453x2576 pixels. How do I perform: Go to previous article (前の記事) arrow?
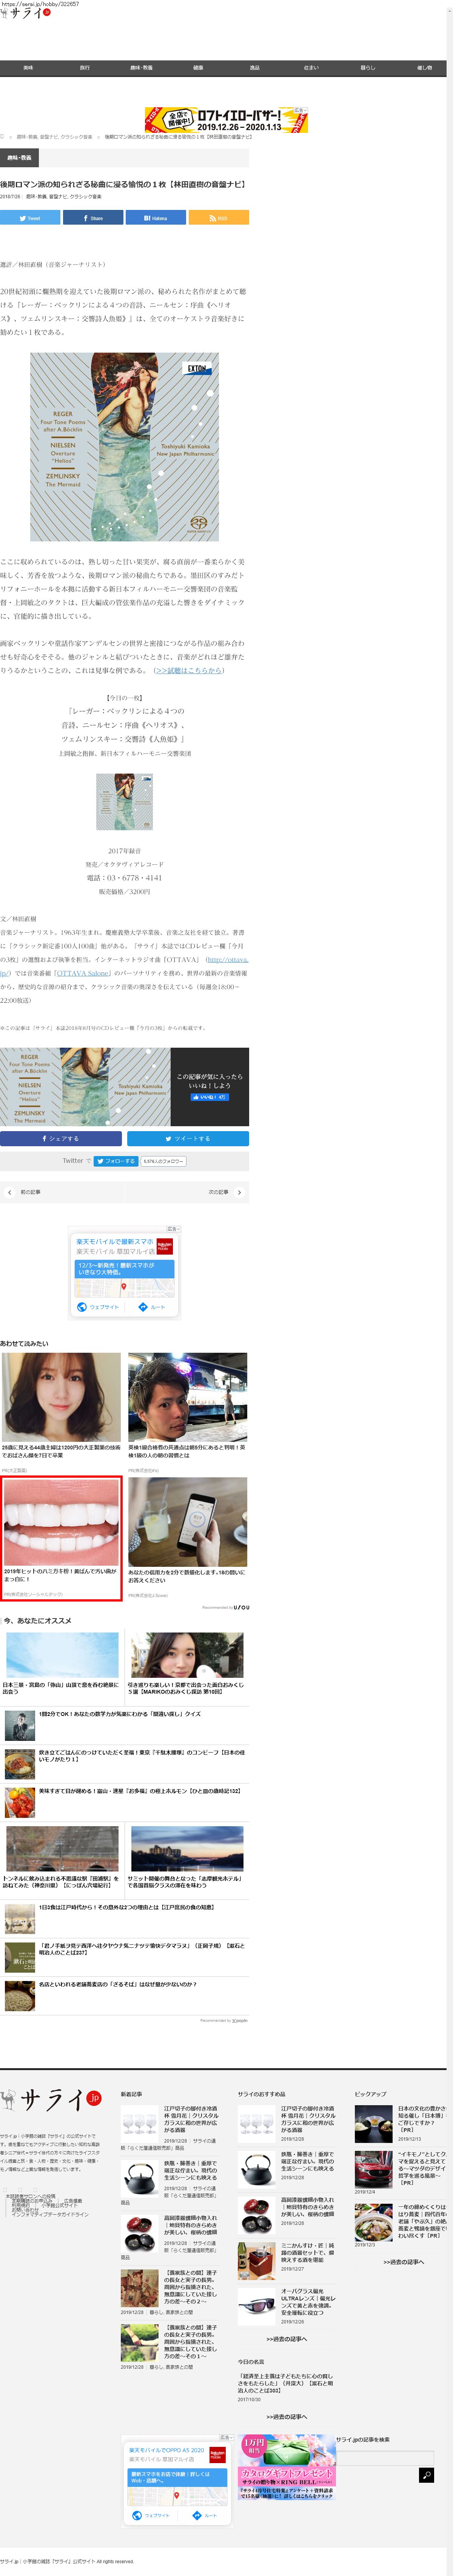pyautogui.click(x=10, y=1192)
